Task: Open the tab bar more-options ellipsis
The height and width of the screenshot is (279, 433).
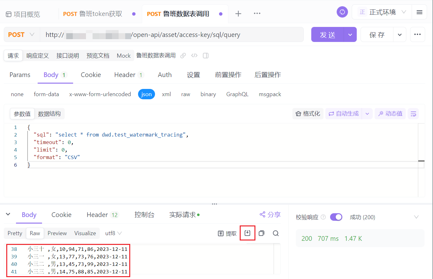Action: point(257,13)
